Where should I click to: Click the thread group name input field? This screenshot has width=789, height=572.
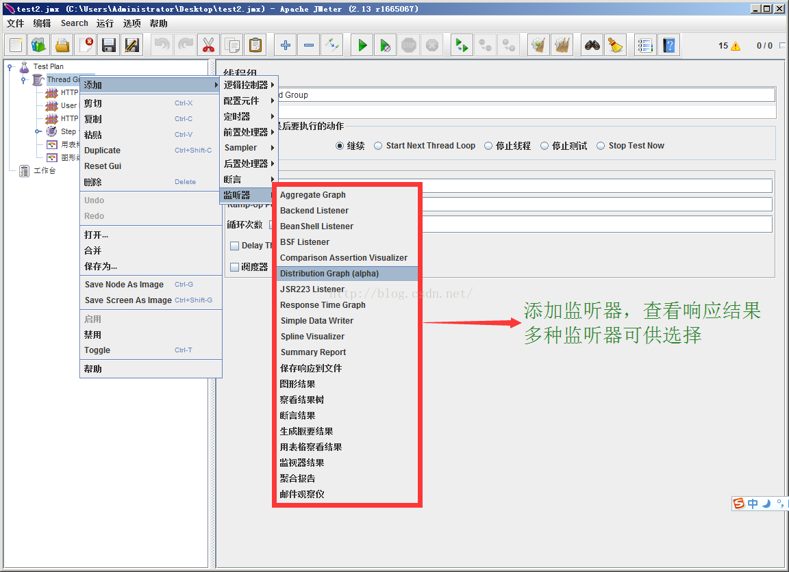click(x=526, y=95)
